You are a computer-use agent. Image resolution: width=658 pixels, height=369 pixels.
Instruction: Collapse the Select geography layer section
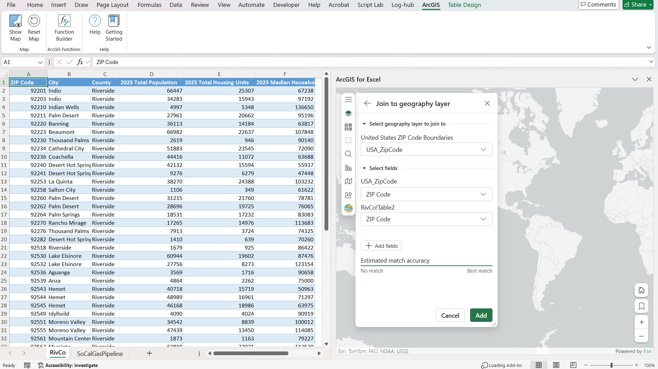click(x=364, y=124)
